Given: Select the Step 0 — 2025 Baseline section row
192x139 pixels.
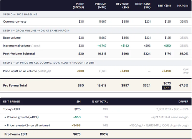Looking at the screenshot, I should pyautogui.click(x=96, y=15).
